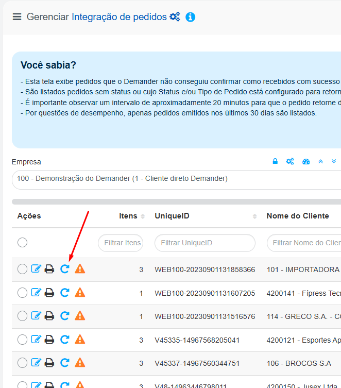The height and width of the screenshot is (388, 341).
Task: Refresh order WEB100-20230901131607205
Action: [x=65, y=293]
